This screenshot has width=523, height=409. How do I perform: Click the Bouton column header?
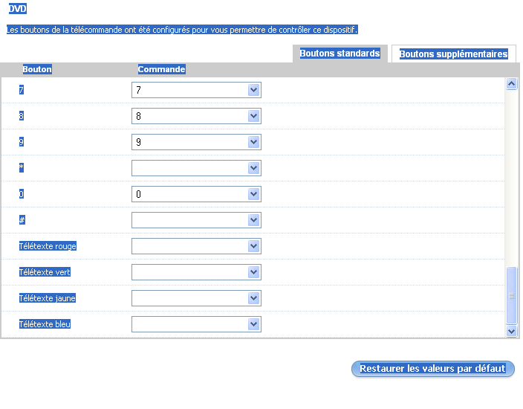(x=37, y=69)
